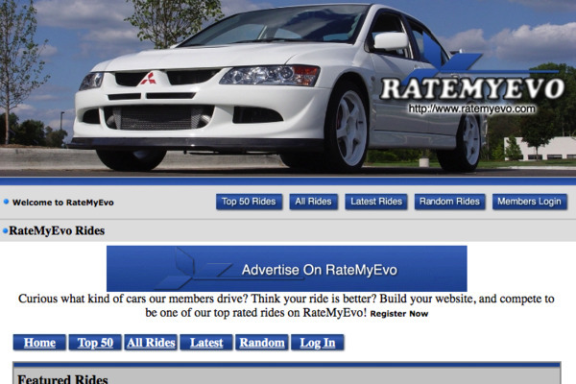Click the http://www.ratemyevo.com URL text
Screen dimensions: 576x384
[471, 108]
